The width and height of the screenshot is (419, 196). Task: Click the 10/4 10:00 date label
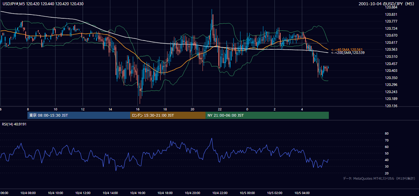(55, 193)
